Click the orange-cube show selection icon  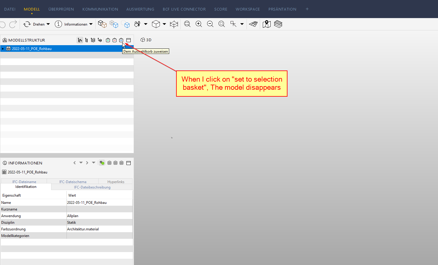pos(102,24)
